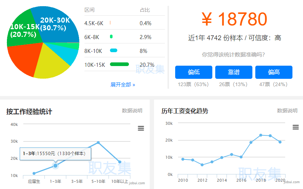
Task: Click the 2018 peak point on trend chart
Action: coord(261,135)
